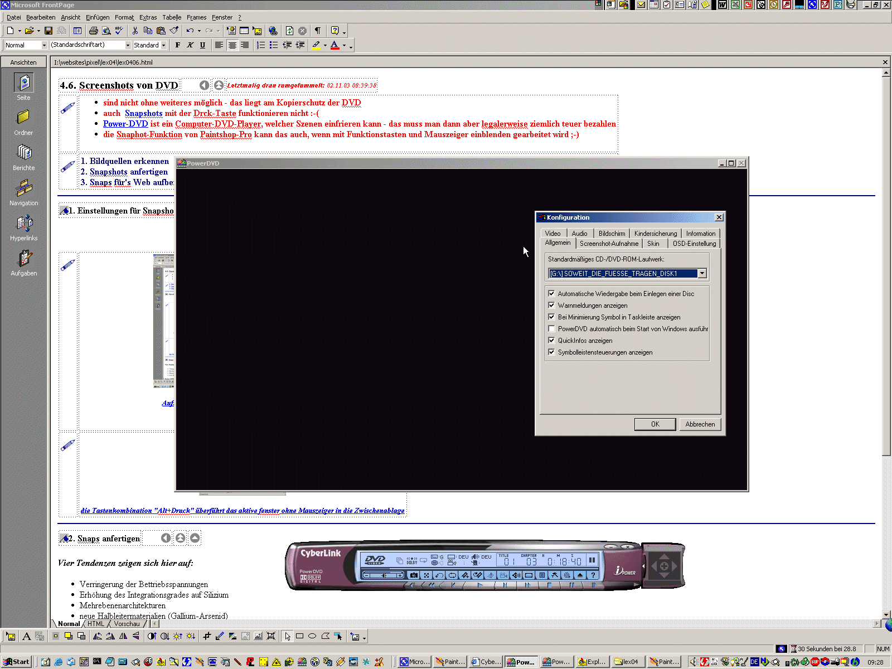Click the Text tool A in picture toolbar
Screen dimensions: 892x669
coord(26,636)
